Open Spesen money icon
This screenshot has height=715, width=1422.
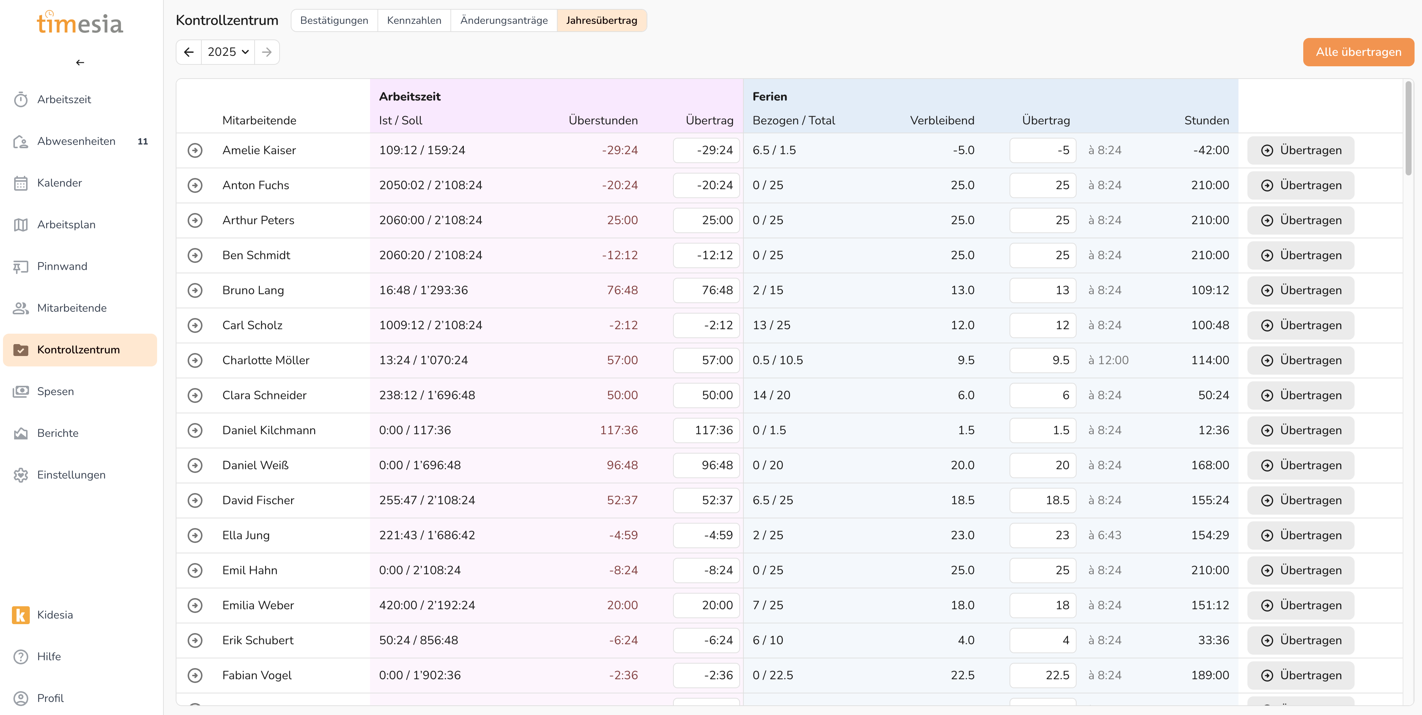pyautogui.click(x=21, y=392)
